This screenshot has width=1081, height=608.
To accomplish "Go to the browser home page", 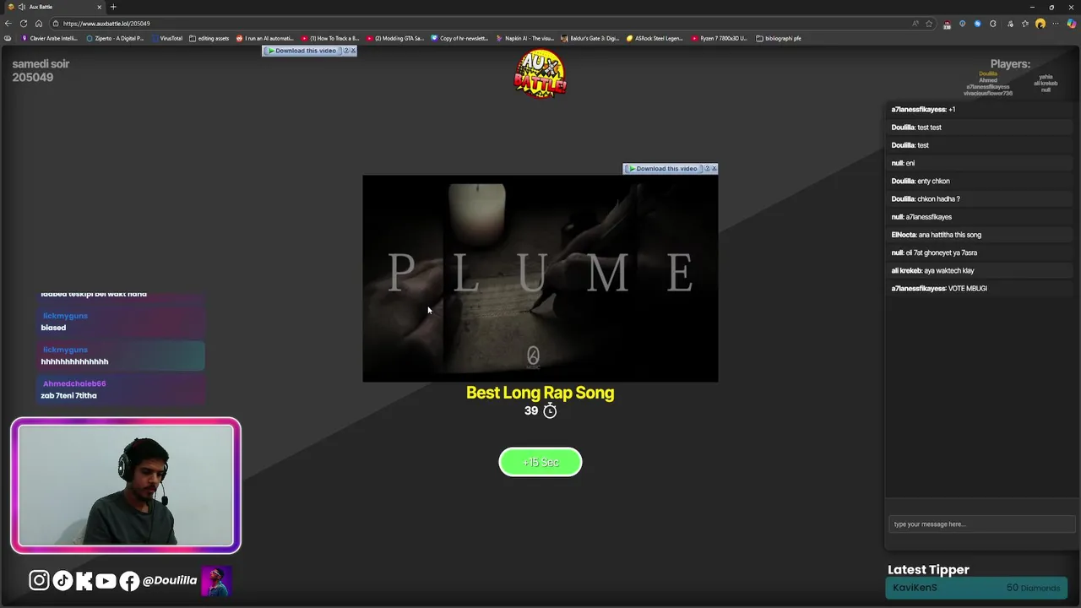I will click(39, 24).
